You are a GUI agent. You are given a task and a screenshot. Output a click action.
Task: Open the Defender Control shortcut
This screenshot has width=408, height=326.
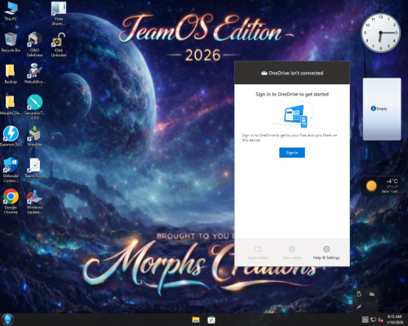[11, 170]
